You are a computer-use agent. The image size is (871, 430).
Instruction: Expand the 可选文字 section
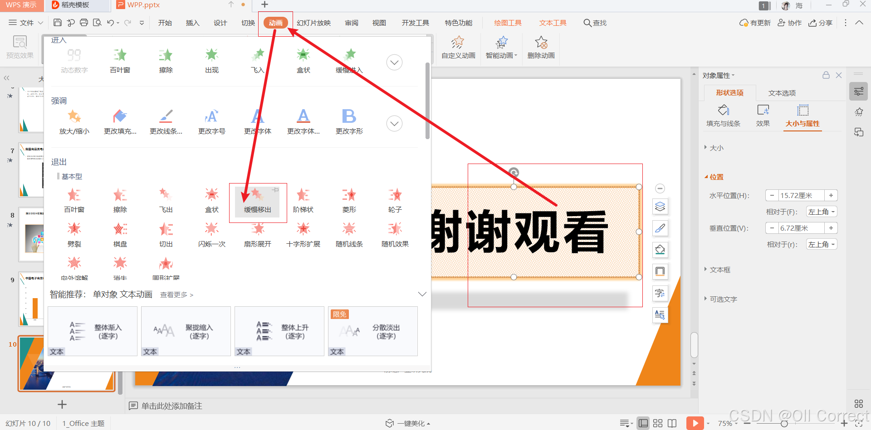(x=720, y=299)
